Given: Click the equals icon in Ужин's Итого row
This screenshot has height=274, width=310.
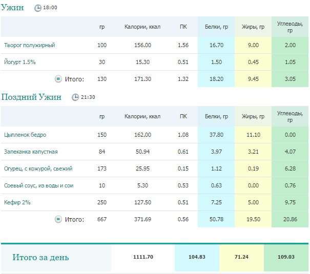Looking at the screenshot, I should [x=58, y=79].
